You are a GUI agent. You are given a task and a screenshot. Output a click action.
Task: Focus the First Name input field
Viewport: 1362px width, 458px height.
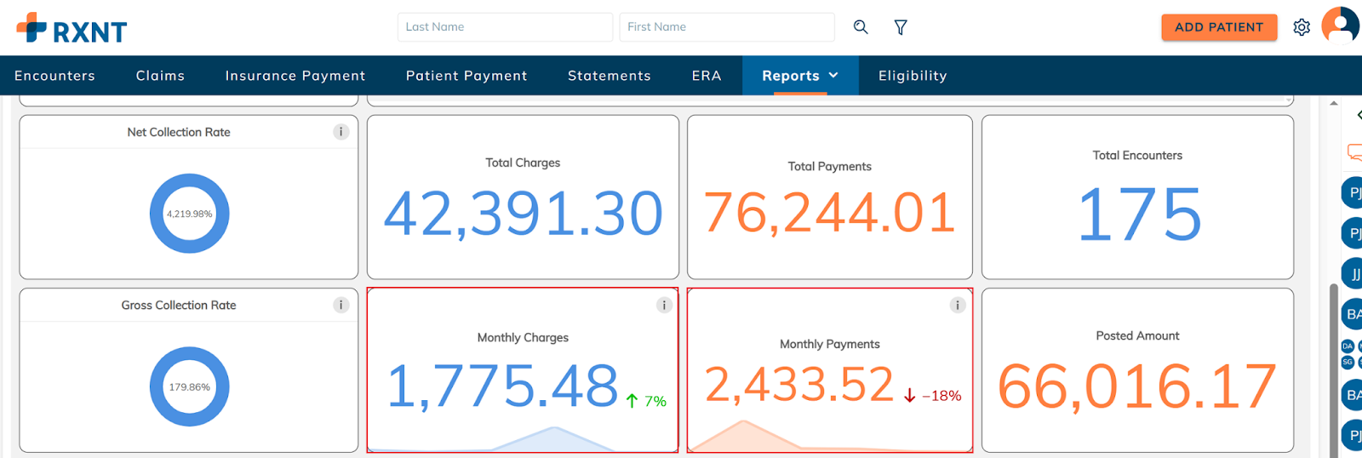click(x=727, y=27)
